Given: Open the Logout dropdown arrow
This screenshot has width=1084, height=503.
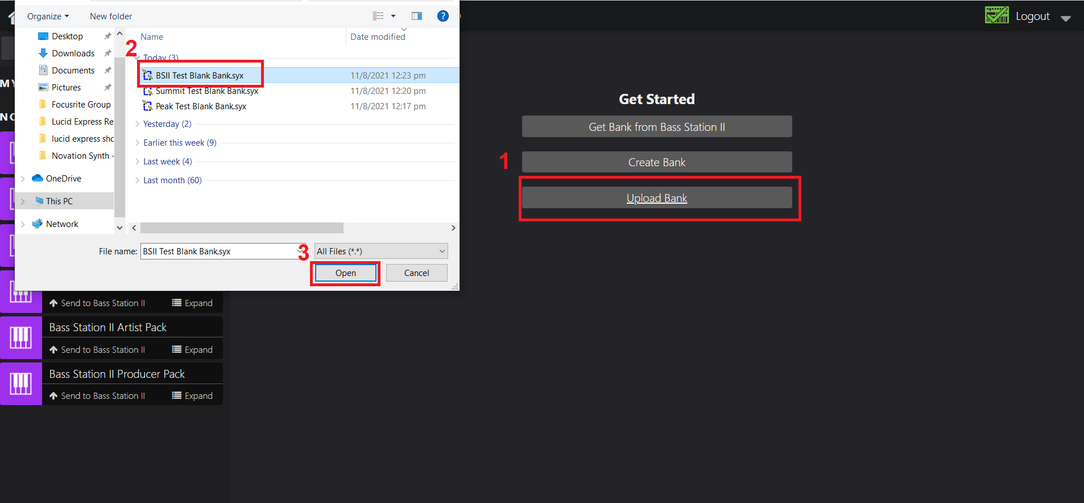Looking at the screenshot, I should (x=1066, y=18).
